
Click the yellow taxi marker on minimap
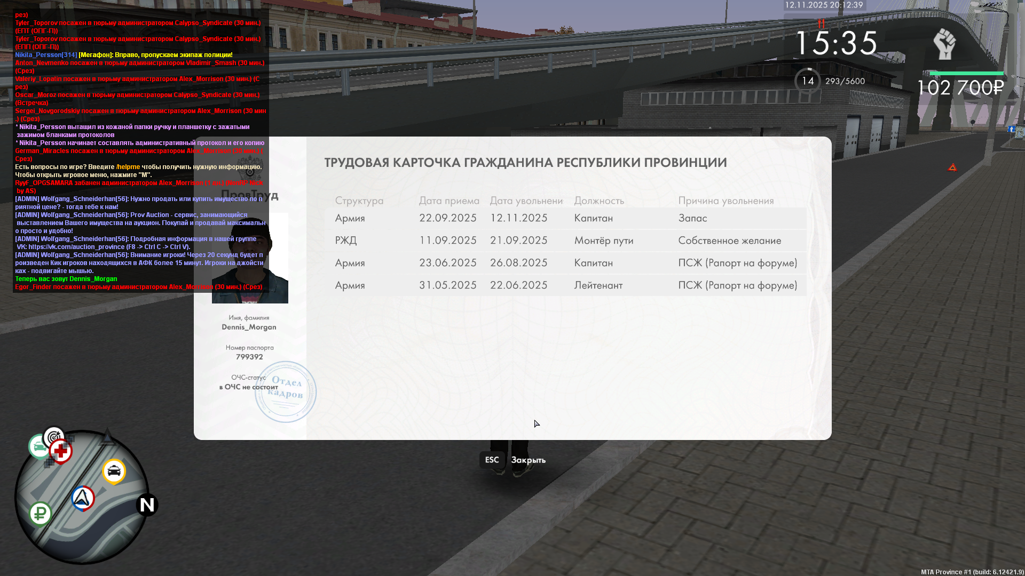114,471
